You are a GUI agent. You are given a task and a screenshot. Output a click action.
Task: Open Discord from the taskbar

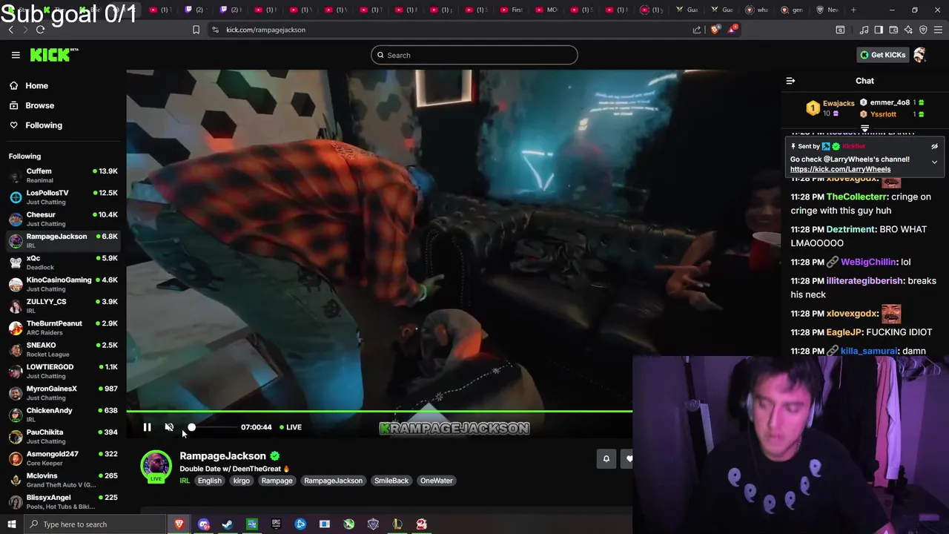pos(203,524)
